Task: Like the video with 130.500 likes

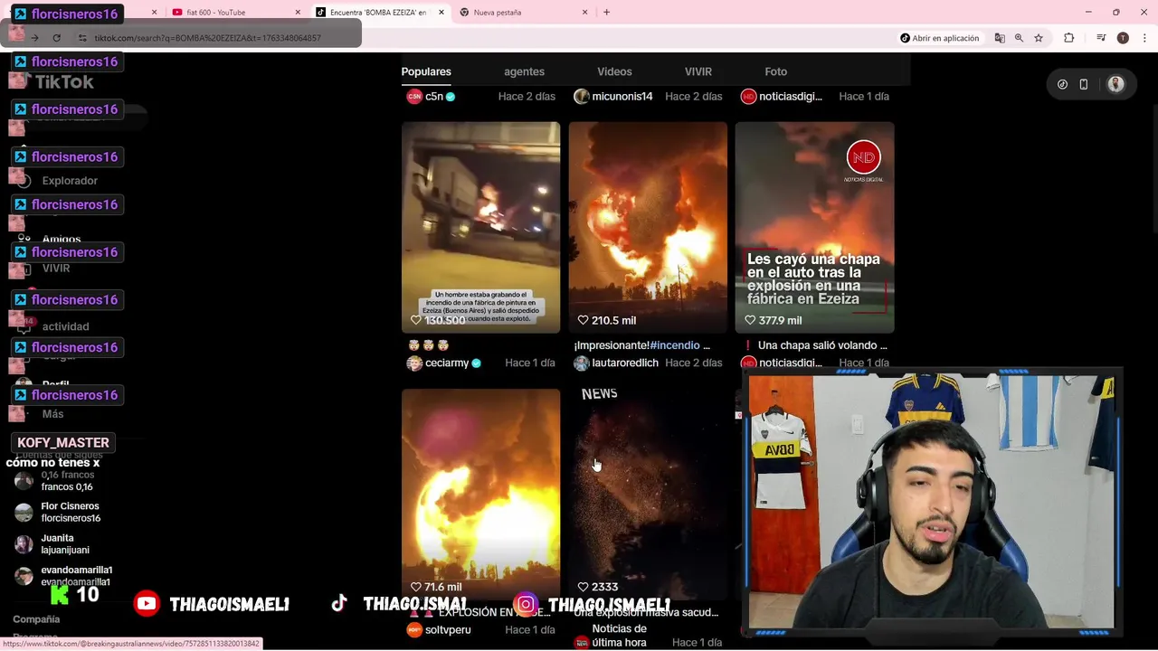Action: (416, 320)
